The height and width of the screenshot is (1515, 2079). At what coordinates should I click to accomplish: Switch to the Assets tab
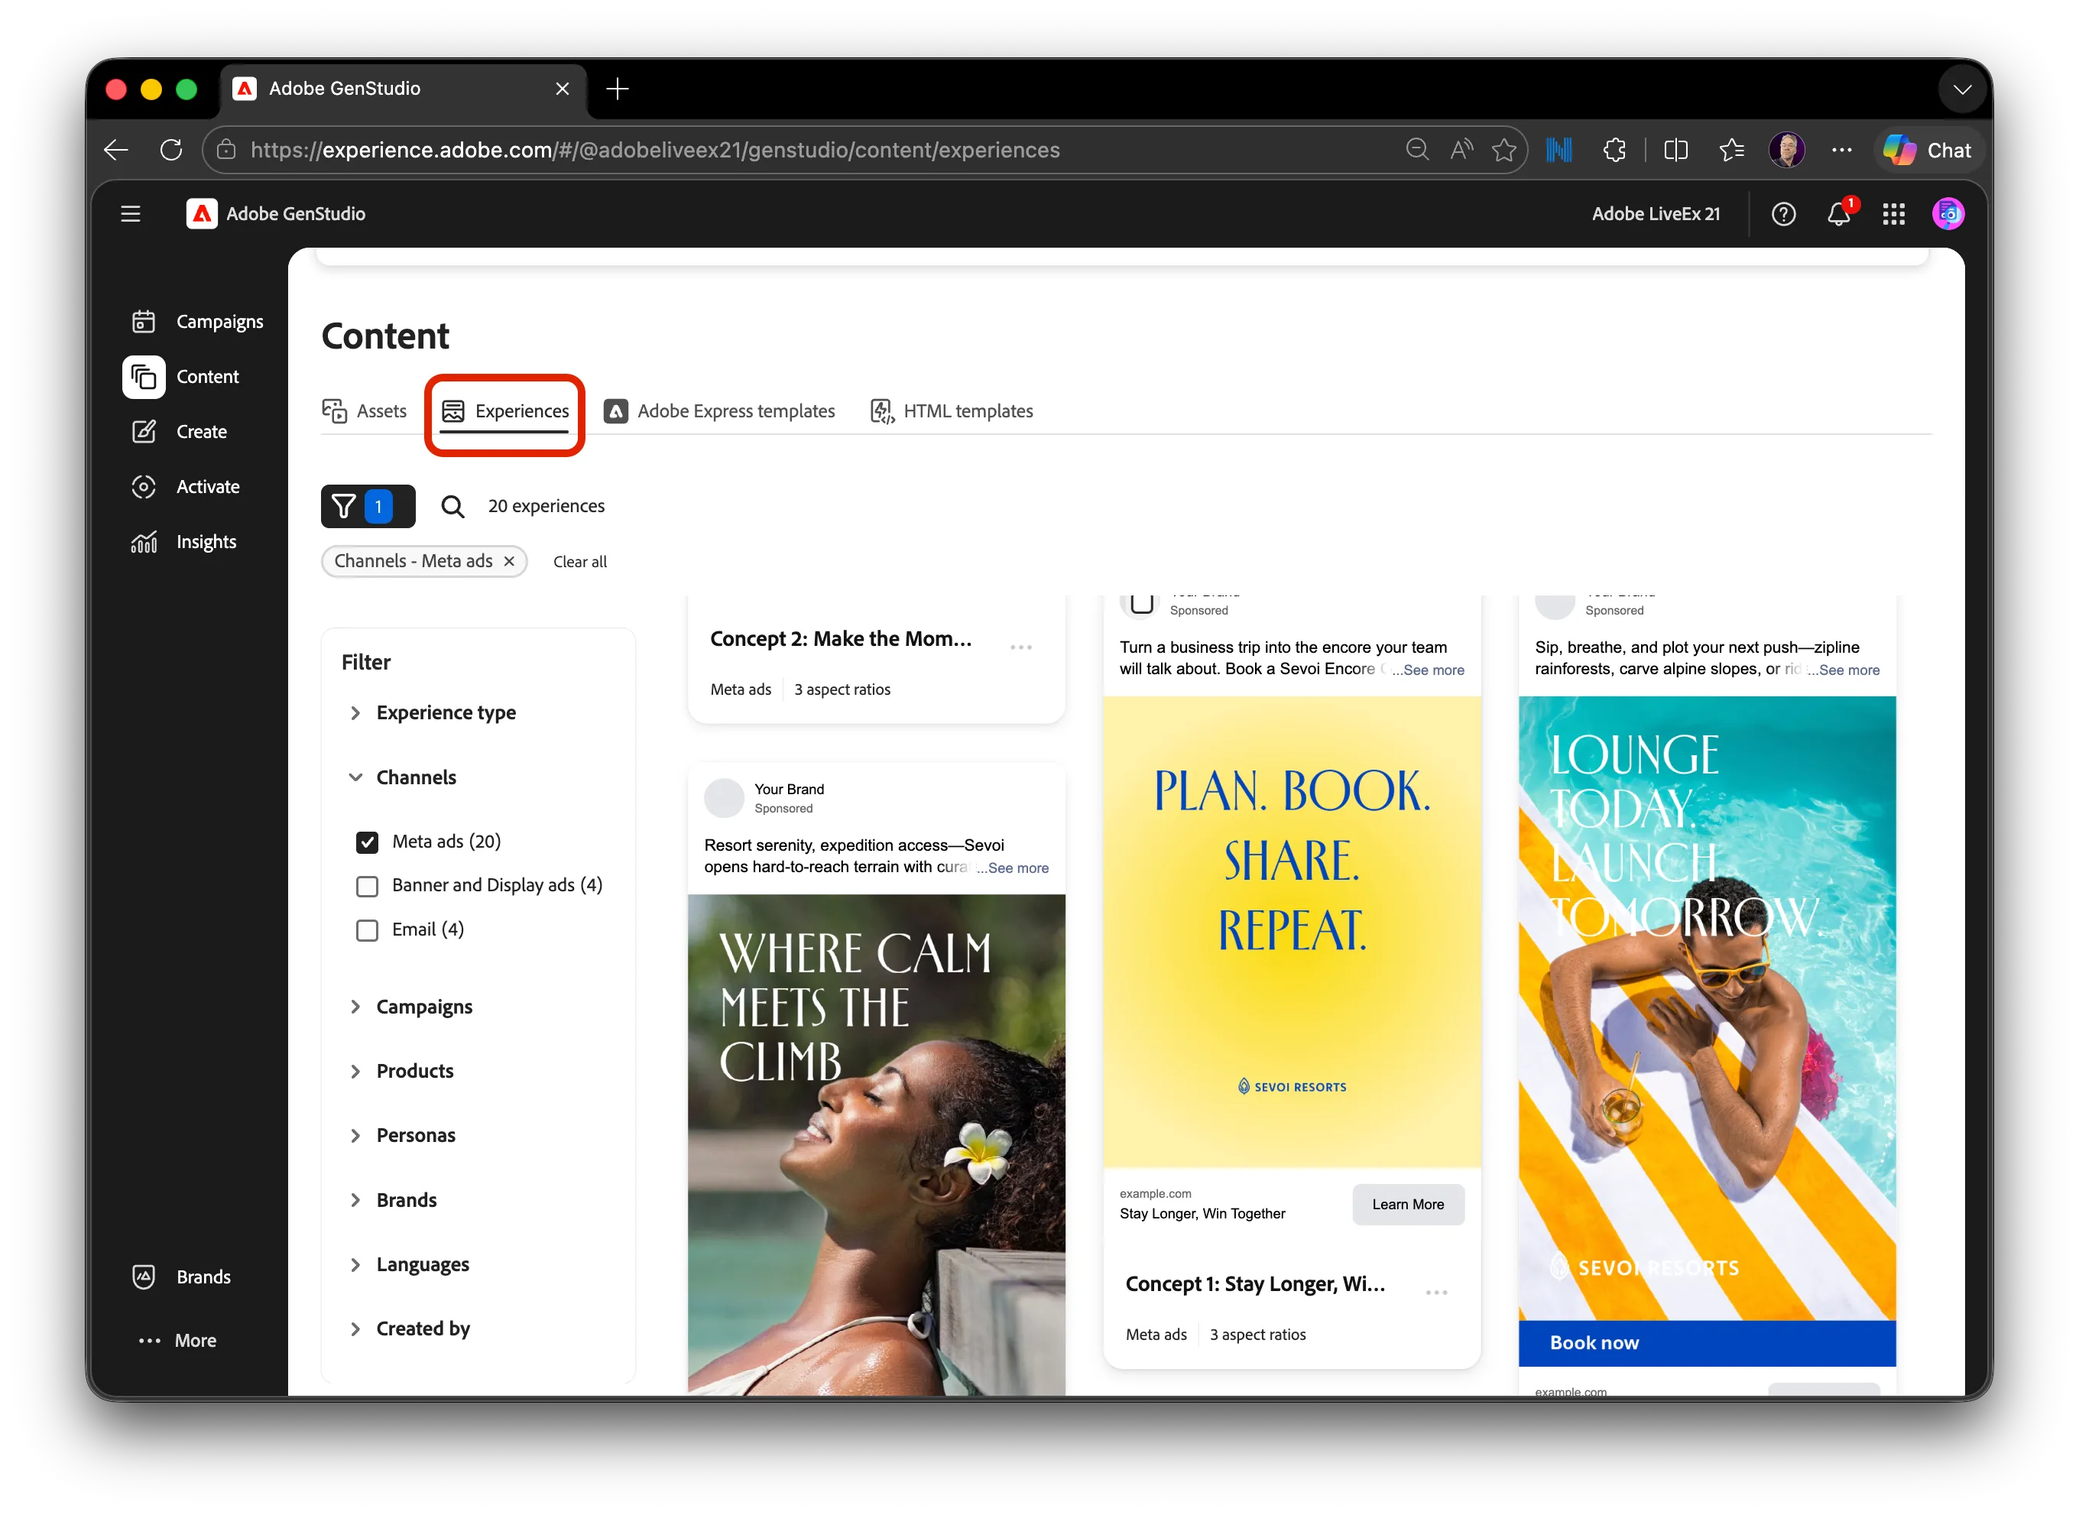(x=364, y=410)
